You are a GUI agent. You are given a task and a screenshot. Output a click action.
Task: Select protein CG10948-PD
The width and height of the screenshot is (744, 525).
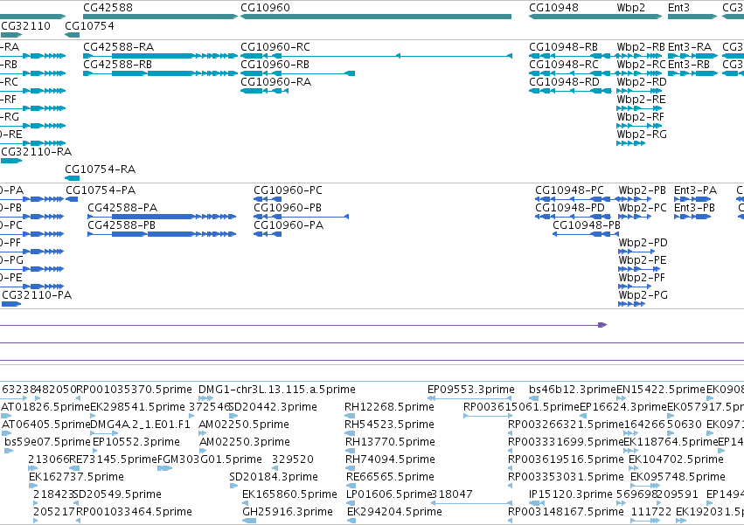570,208
